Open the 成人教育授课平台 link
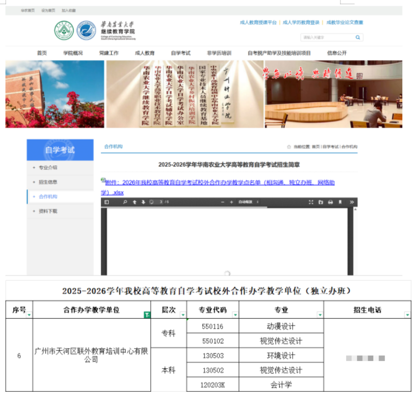The height and width of the screenshot is (399, 412). tap(259, 23)
